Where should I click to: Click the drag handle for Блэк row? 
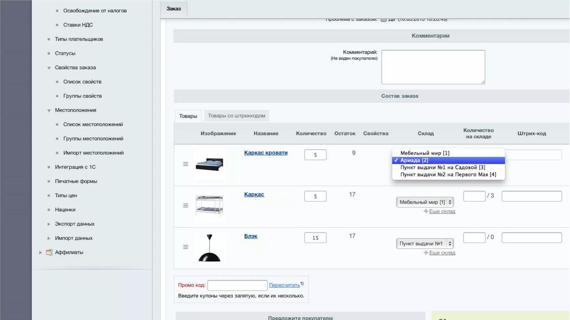pyautogui.click(x=186, y=247)
